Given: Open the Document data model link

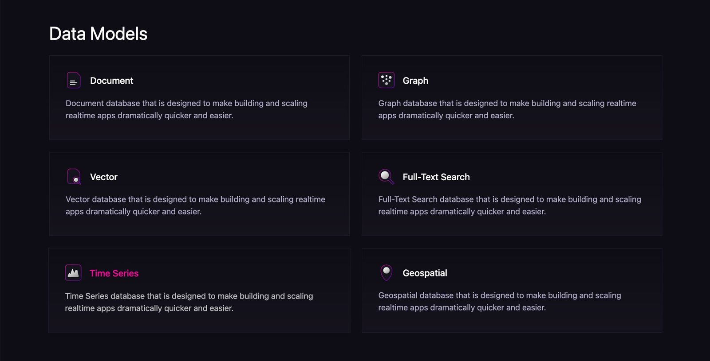Looking at the screenshot, I should (111, 81).
